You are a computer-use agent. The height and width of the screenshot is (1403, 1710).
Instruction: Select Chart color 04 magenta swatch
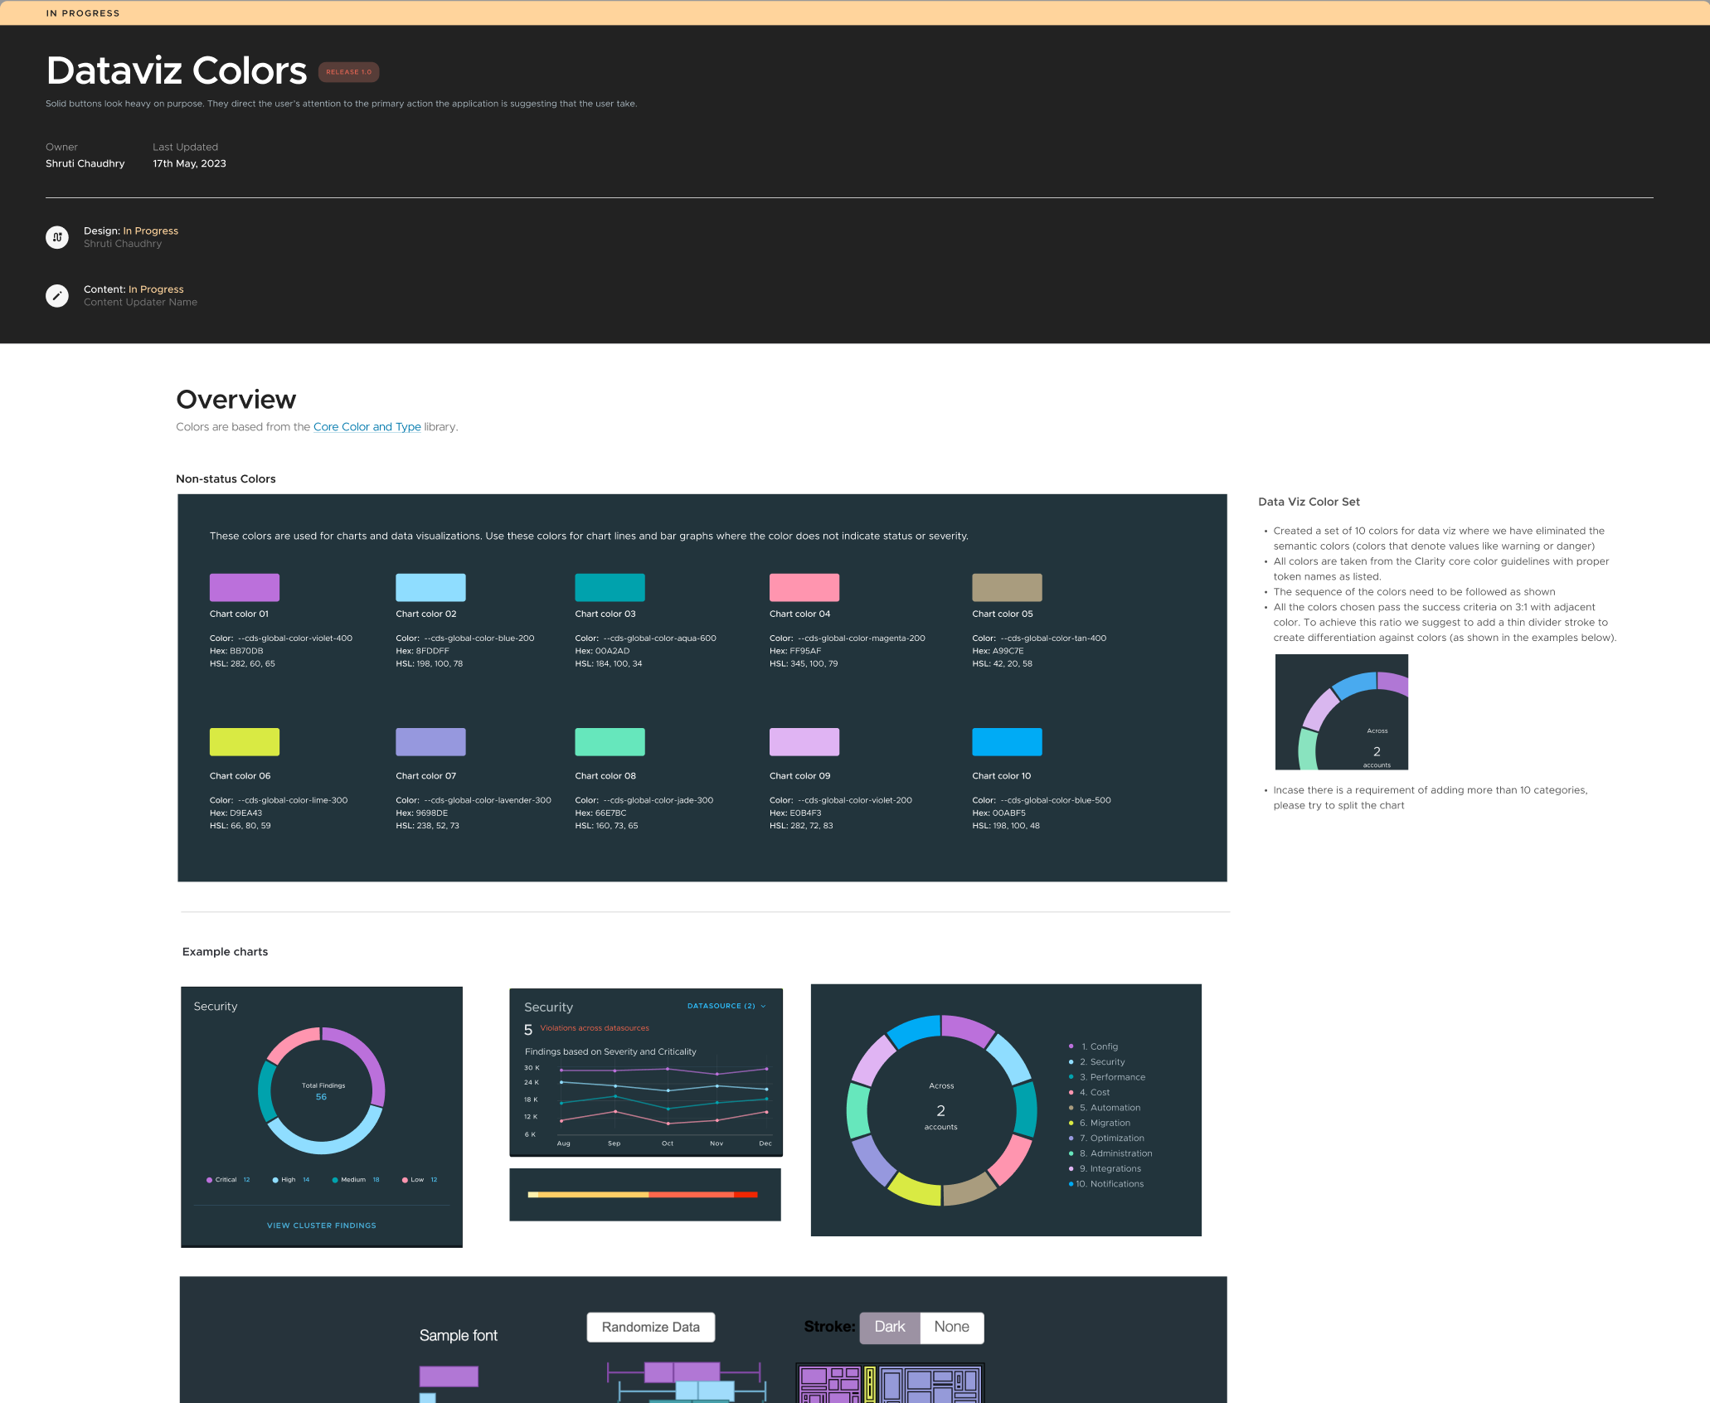804,587
